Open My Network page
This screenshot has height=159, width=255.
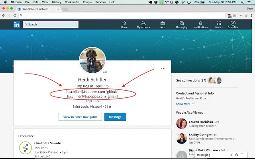(143, 25)
